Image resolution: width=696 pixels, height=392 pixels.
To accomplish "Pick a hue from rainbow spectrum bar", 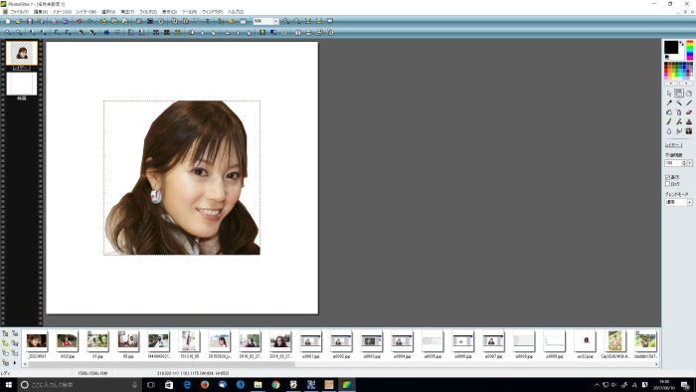I will pyautogui.click(x=690, y=50).
